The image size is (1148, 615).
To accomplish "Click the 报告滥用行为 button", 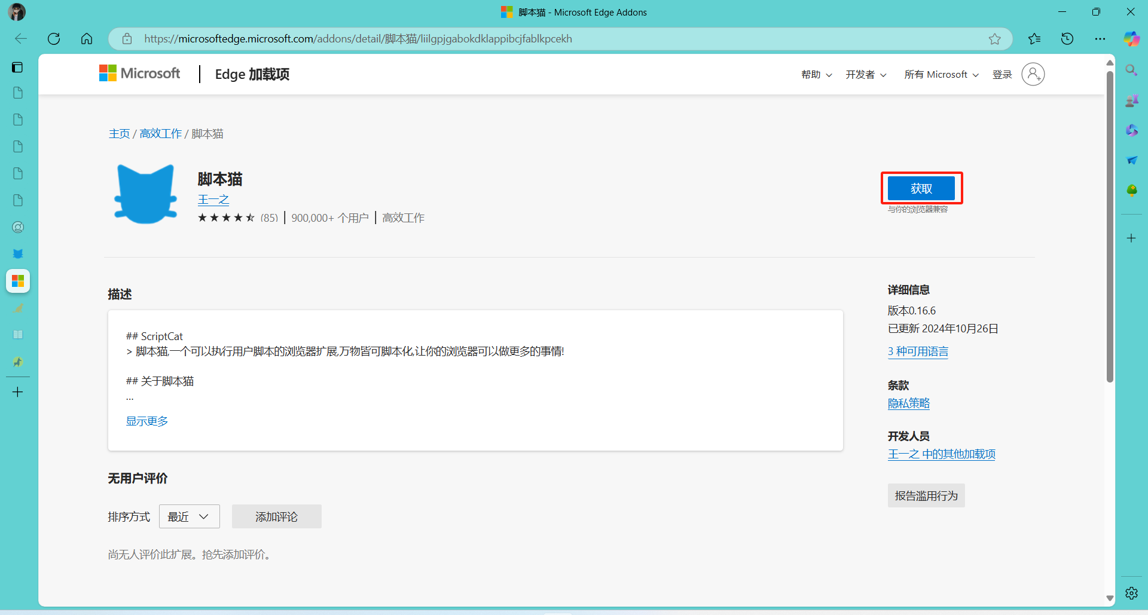I will [x=926, y=495].
